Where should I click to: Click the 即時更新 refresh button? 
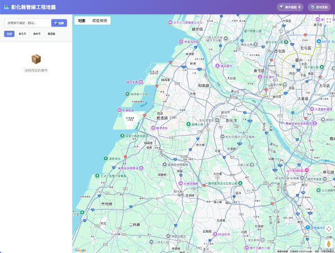click(x=319, y=7)
